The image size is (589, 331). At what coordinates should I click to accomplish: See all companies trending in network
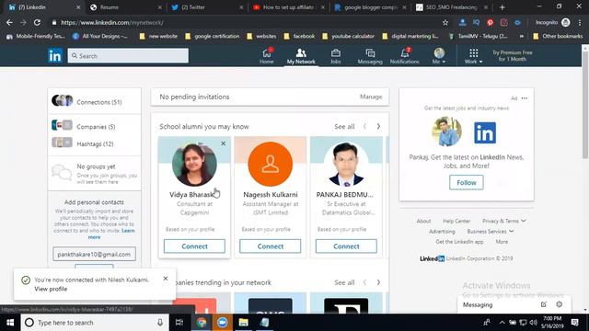tap(344, 282)
